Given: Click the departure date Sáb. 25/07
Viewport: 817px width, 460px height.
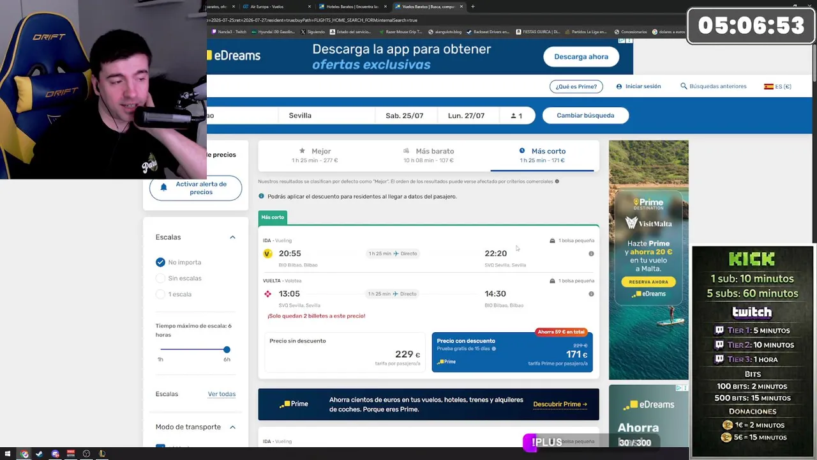Looking at the screenshot, I should point(405,116).
